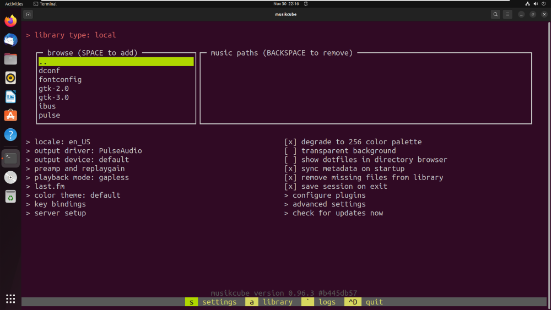This screenshot has width=551, height=310.
Task: Switch to logs tab in bottom bar
Action: click(x=318, y=302)
